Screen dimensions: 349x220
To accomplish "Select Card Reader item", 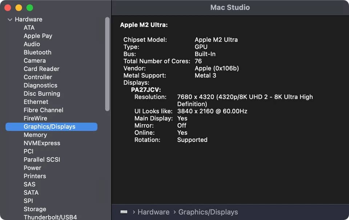I will tap(41, 69).
